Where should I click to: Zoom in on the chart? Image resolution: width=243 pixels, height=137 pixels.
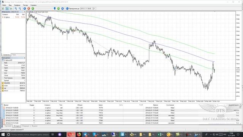(x=16, y=8)
